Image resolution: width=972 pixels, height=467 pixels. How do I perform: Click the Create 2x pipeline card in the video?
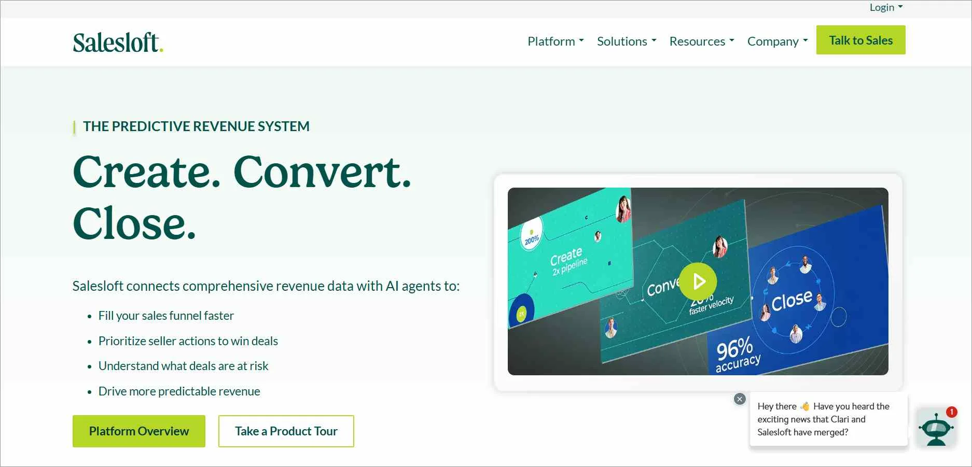568,258
